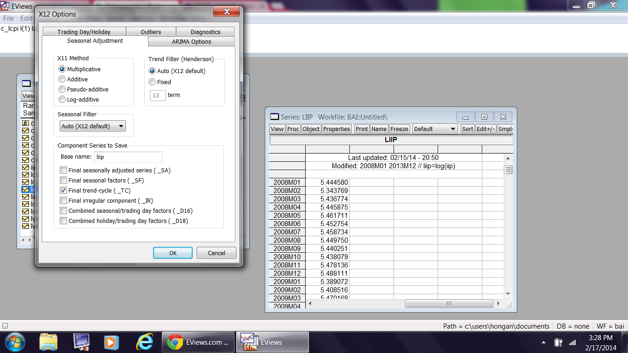Open the Seasonal Filter dropdown
Image resolution: width=628 pixels, height=353 pixels.
click(93, 126)
